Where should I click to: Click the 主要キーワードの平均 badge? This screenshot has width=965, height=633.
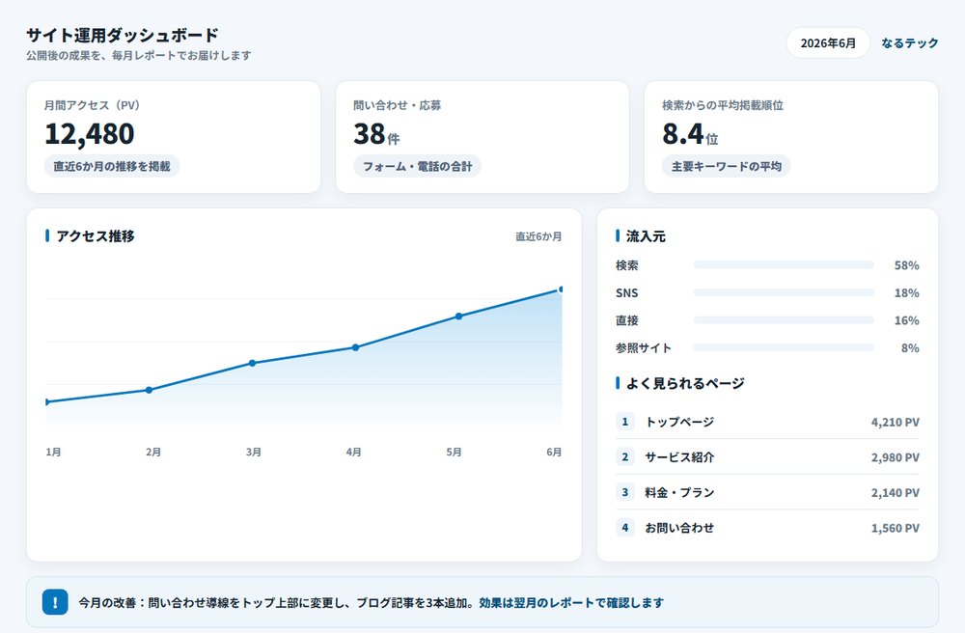[727, 166]
